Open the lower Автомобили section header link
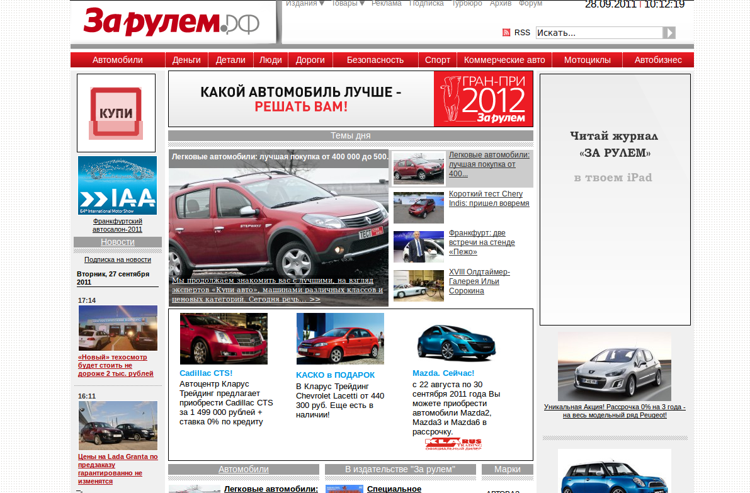This screenshot has height=493, width=750. pos(244,469)
